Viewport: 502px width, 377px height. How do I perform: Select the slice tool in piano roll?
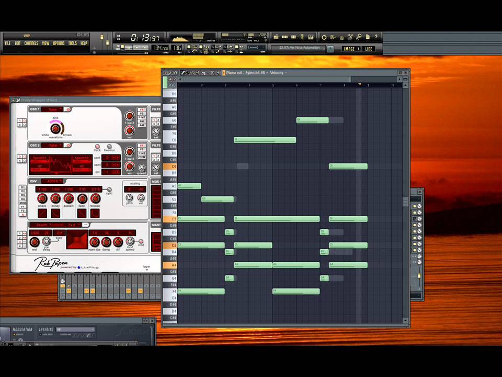[x=203, y=73]
